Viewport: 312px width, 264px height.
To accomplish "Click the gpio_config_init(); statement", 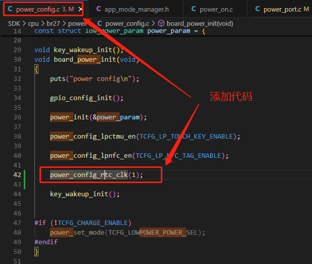I will tap(86, 98).
